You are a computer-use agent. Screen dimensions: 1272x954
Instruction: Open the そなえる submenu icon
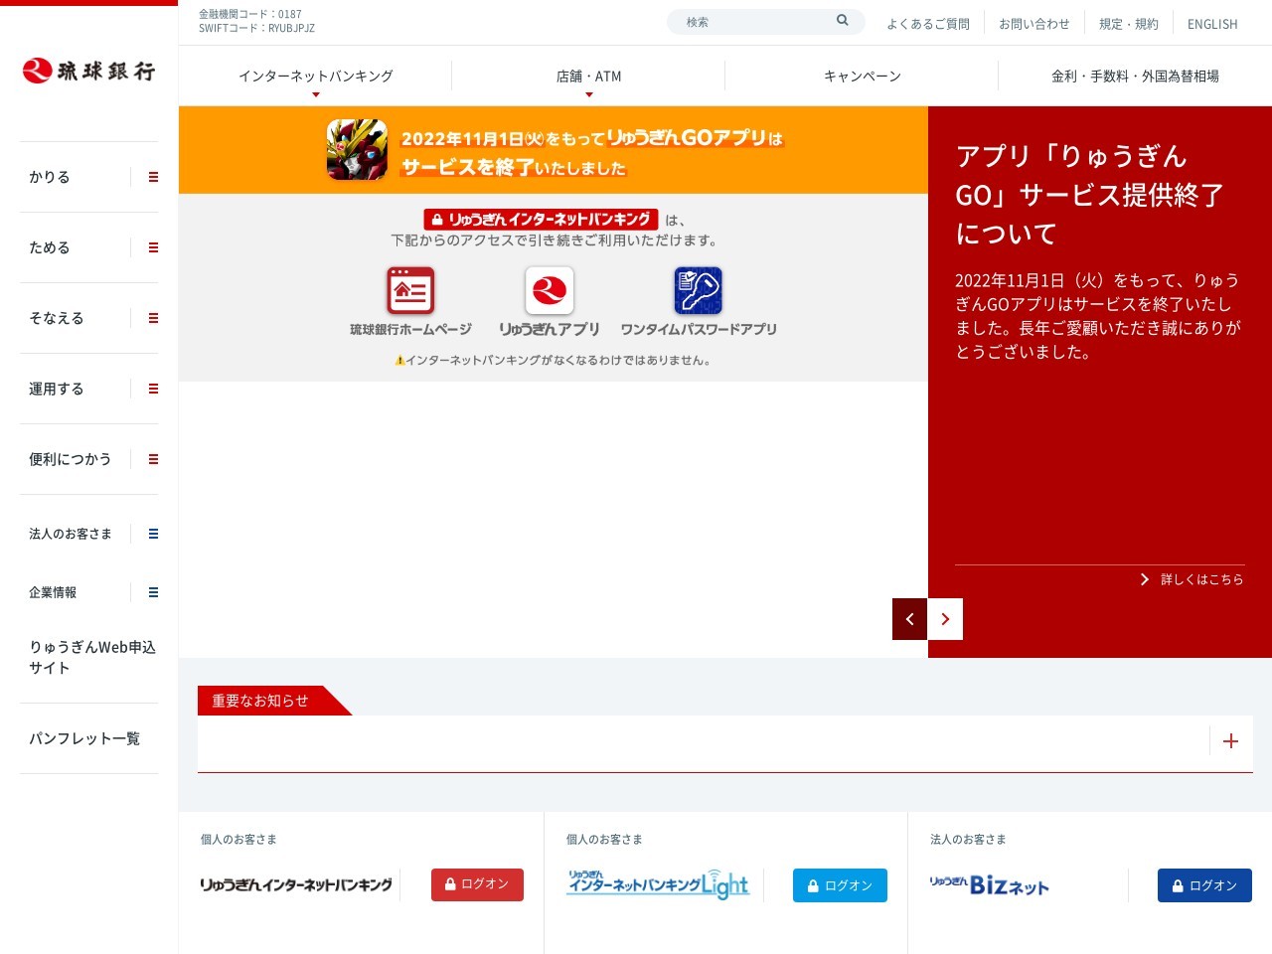(x=153, y=318)
